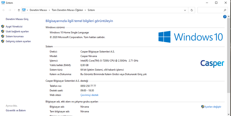Click 'Casper Bilgisayar Sistemleri A.S.' manufacturer value

[x=98, y=52]
